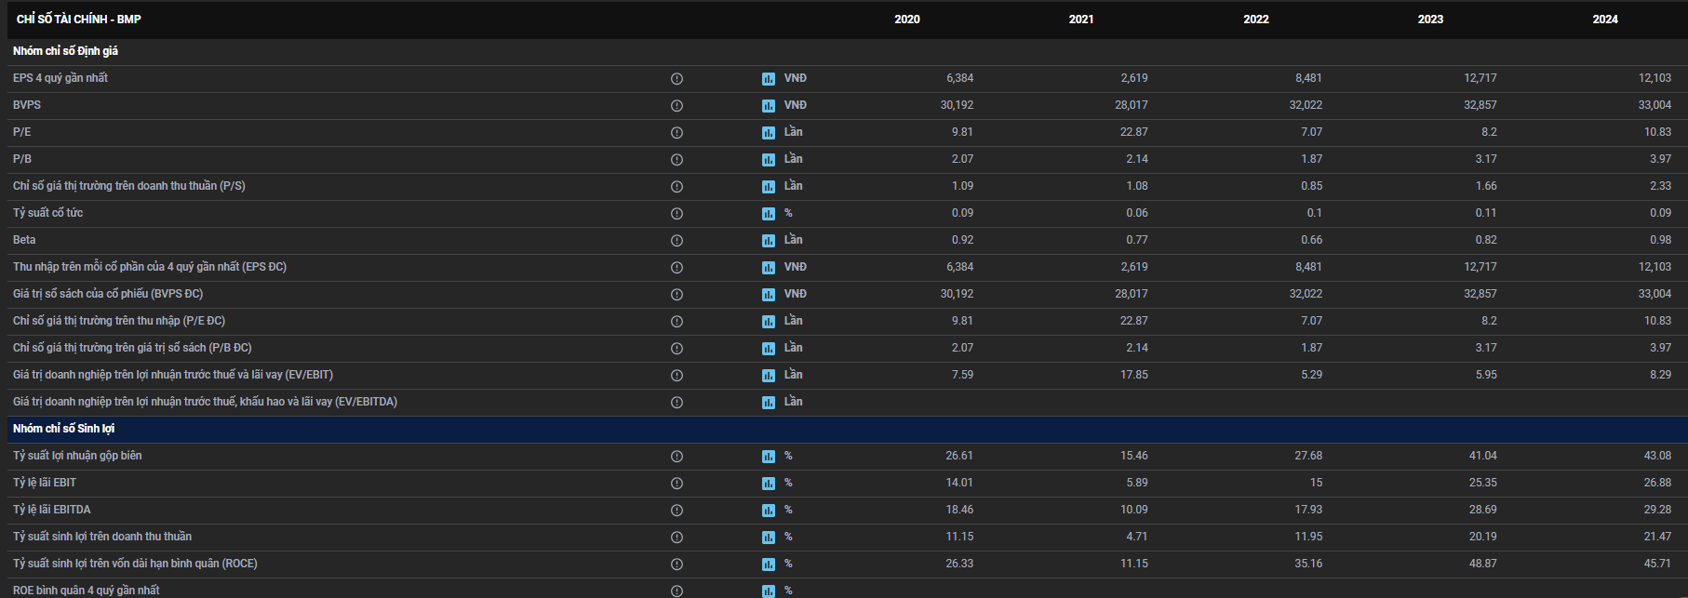Click the ROCE value 48.87 for 2023
Viewport: 1688px width, 598px height.
click(1482, 564)
